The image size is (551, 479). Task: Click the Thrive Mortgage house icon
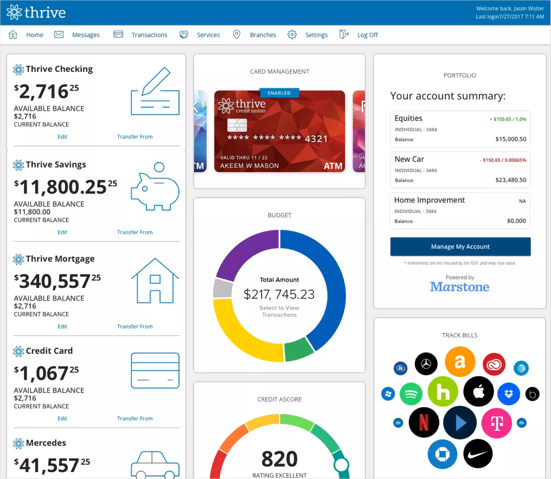155,281
